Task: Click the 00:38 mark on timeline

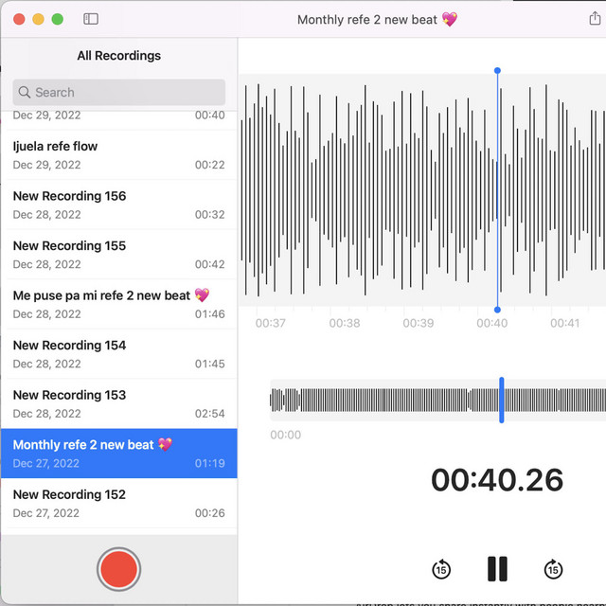Action: [x=345, y=323]
